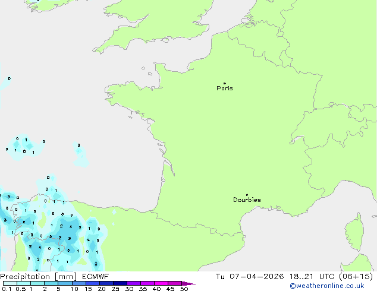The width and height of the screenshot is (377, 291).
Task: Click the legend value '10'
Action: [x=74, y=289]
